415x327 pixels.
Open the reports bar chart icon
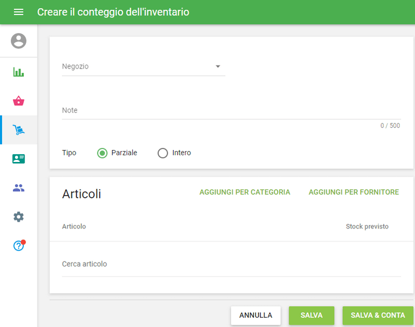(x=19, y=72)
